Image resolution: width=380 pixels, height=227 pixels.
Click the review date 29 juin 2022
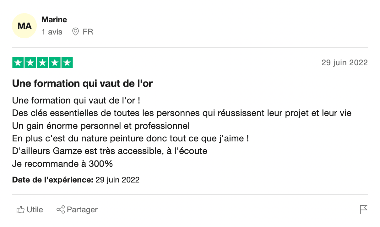click(x=344, y=63)
